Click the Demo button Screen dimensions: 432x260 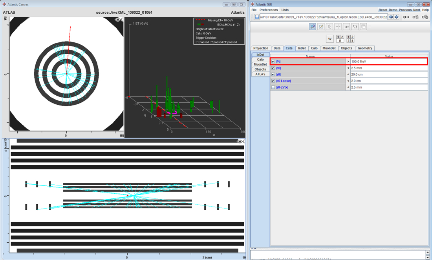393,10
